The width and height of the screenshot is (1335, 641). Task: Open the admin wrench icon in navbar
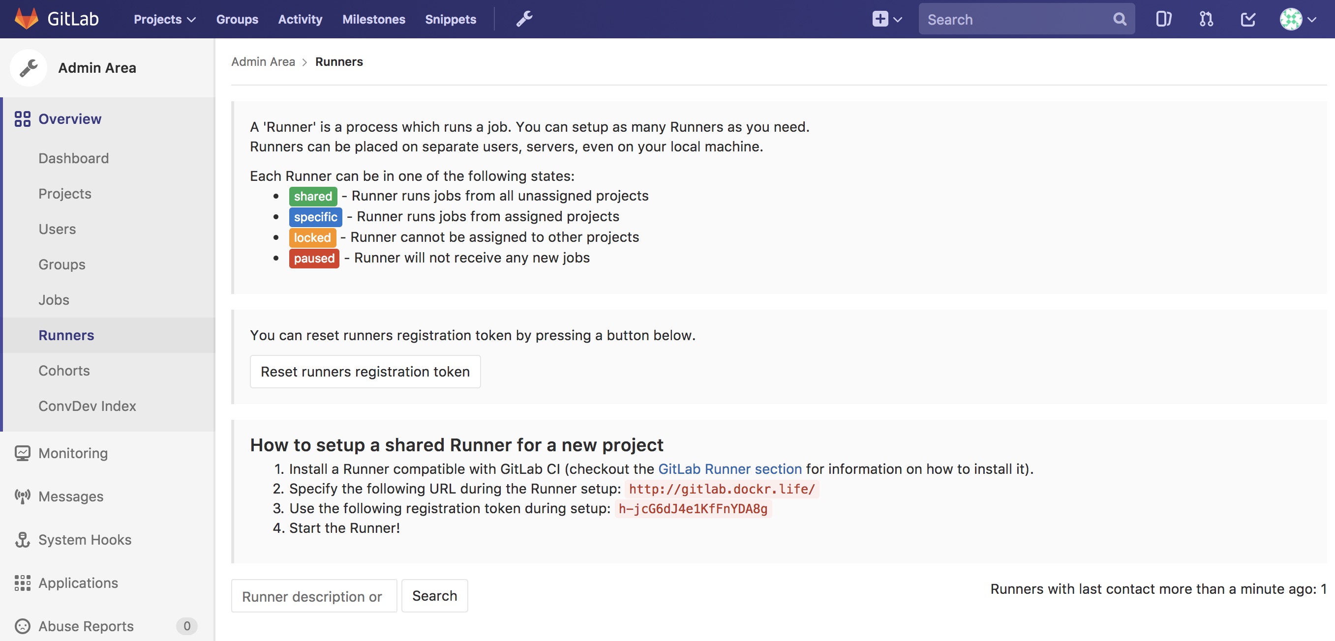pyautogui.click(x=524, y=19)
